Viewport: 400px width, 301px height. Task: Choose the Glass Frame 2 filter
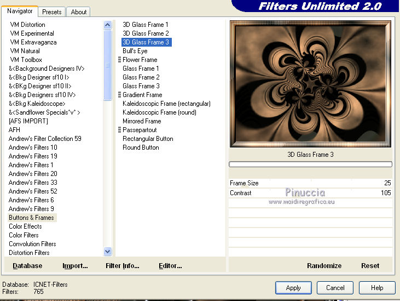coord(141,77)
